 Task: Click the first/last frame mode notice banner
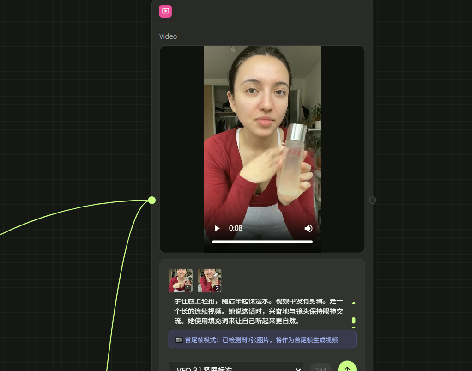coord(262,340)
